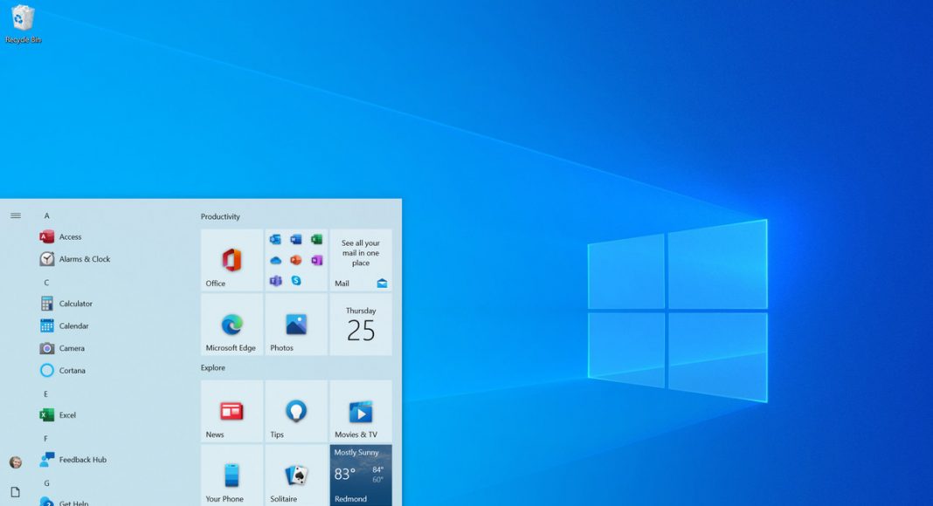
Task: Open the Get Help app entry
Action: (65, 502)
